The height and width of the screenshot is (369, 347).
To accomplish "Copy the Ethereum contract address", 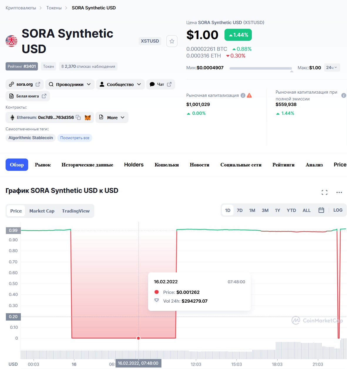I will coord(78,117).
